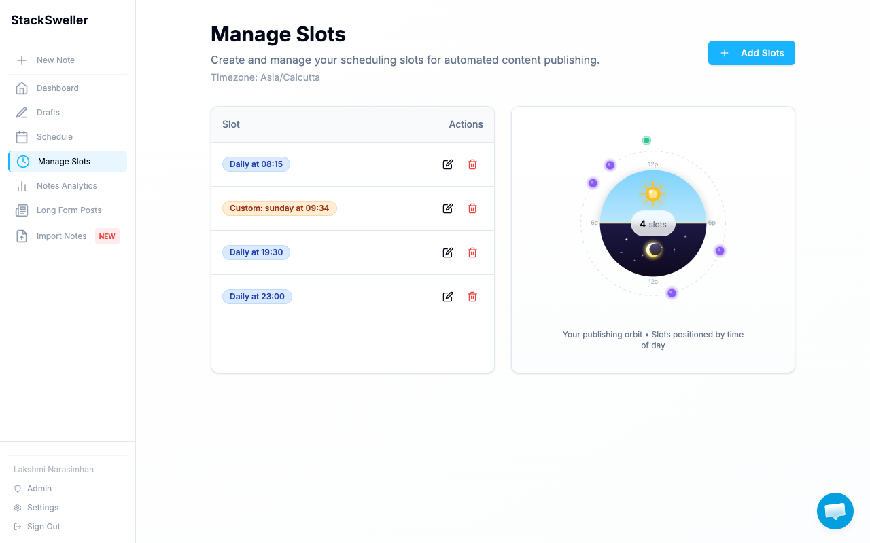Open the support chat bubble

click(x=835, y=511)
